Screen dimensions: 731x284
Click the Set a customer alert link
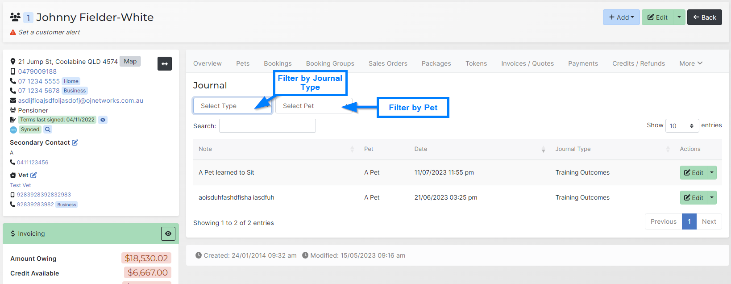(x=49, y=33)
